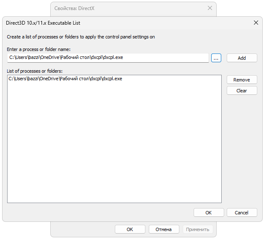Remove the selected process from list
Viewport: 264px width, 239px height.
point(242,80)
